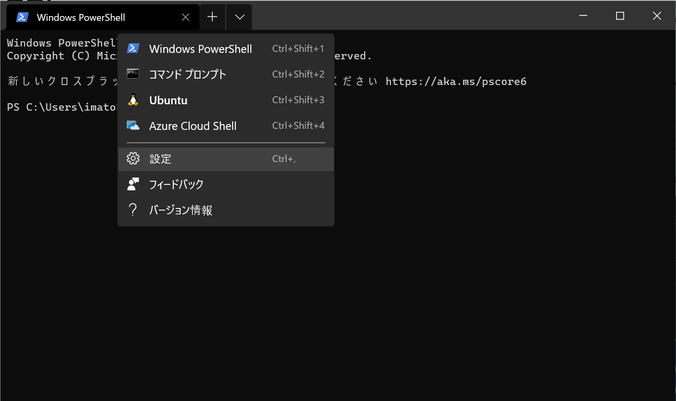Open Azure Cloud Shell from the menu
This screenshot has width=676, height=401.
[226, 126]
